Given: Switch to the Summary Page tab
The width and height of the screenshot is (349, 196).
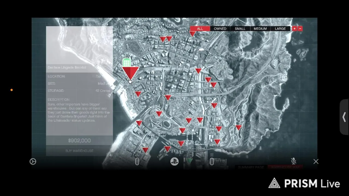Looking at the screenshot, I should (251, 167).
